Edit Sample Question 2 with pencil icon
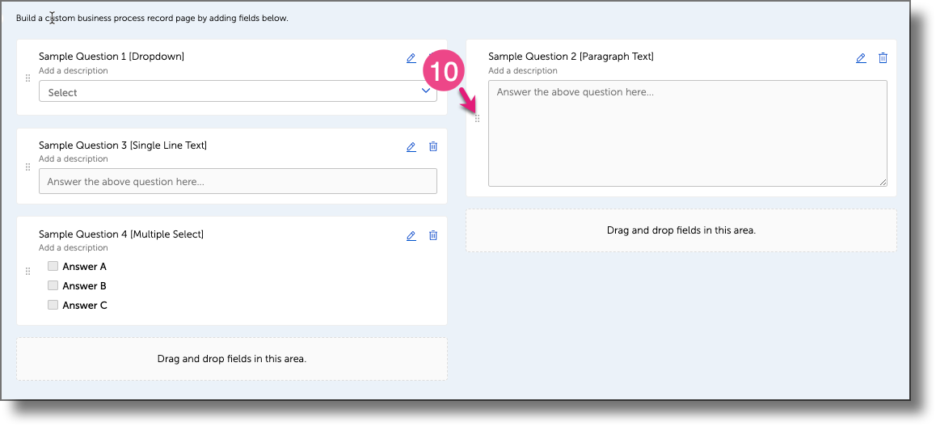936x426 pixels. pyautogui.click(x=860, y=58)
